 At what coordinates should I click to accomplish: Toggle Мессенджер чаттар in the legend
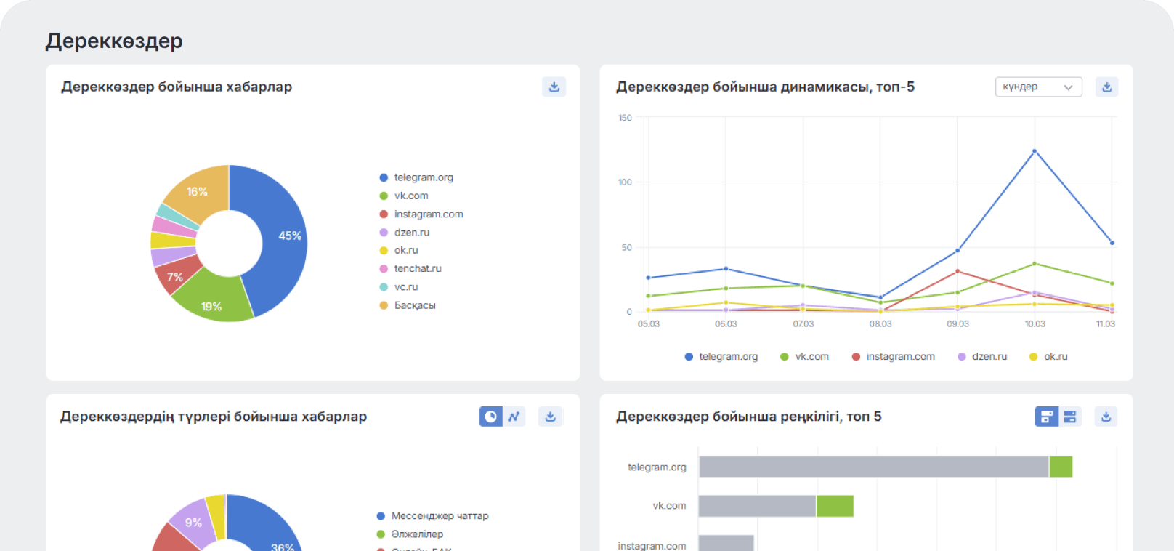tap(433, 516)
